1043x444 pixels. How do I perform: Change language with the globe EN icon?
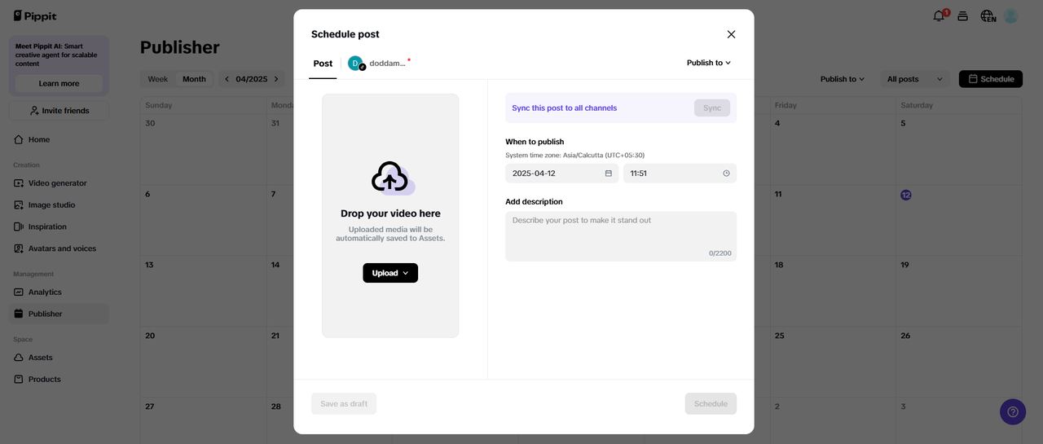[988, 15]
